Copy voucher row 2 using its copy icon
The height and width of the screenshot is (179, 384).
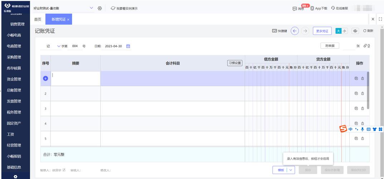tap(356, 93)
